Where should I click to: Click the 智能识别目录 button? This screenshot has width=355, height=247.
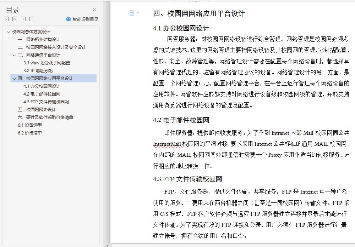82,19
